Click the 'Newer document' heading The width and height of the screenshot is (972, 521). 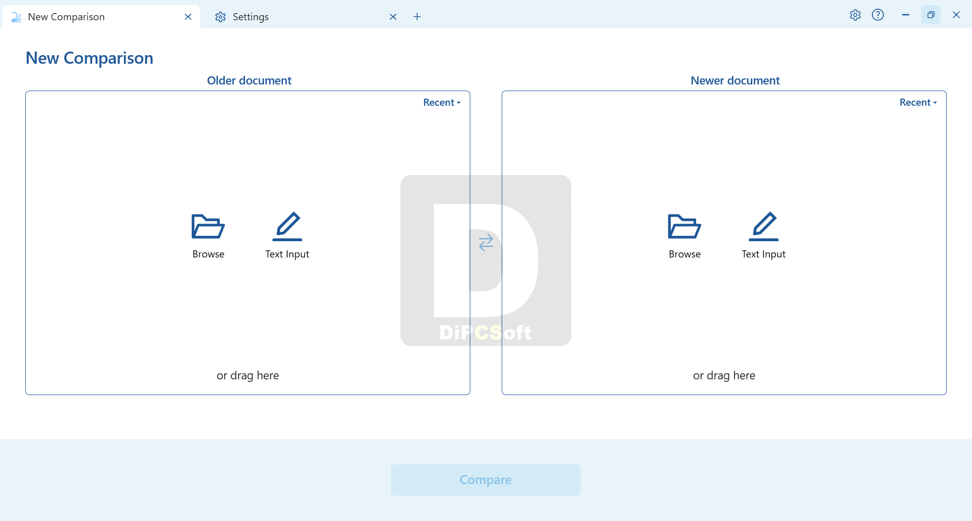[735, 80]
